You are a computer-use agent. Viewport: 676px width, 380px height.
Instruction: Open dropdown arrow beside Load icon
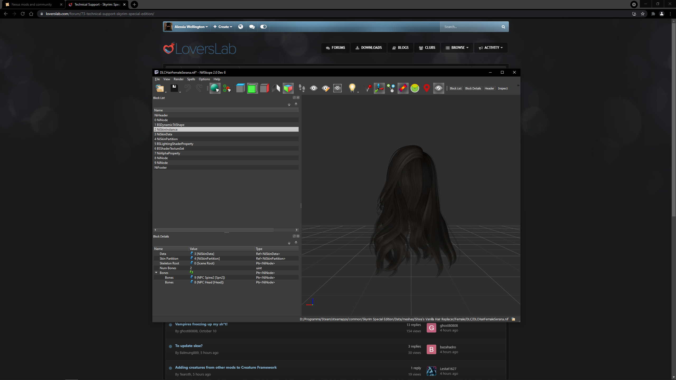[166, 92]
